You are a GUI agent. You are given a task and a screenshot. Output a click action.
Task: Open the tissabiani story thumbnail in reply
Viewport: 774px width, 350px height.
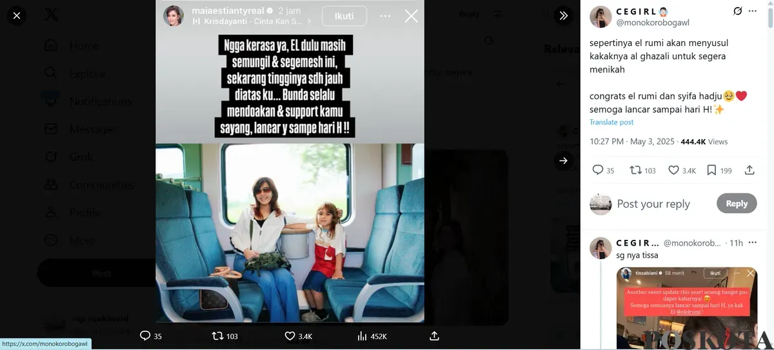[x=686, y=308]
